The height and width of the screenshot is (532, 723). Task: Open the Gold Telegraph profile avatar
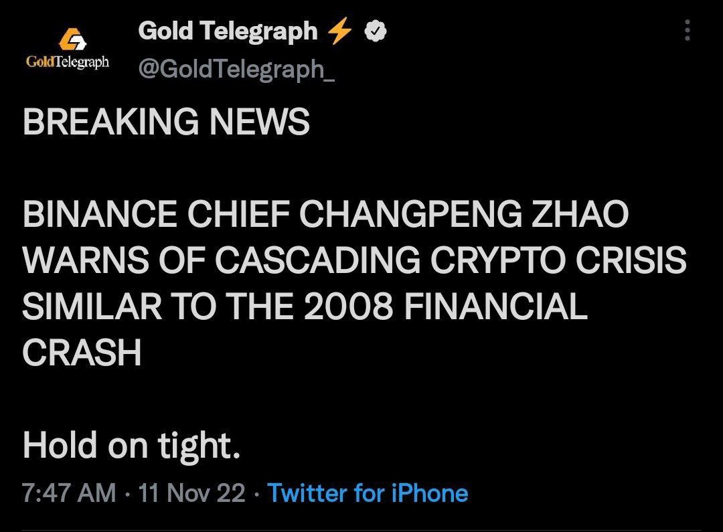pyautogui.click(x=68, y=48)
